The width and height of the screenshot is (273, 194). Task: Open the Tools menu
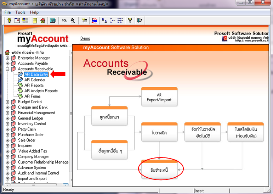click(x=21, y=12)
